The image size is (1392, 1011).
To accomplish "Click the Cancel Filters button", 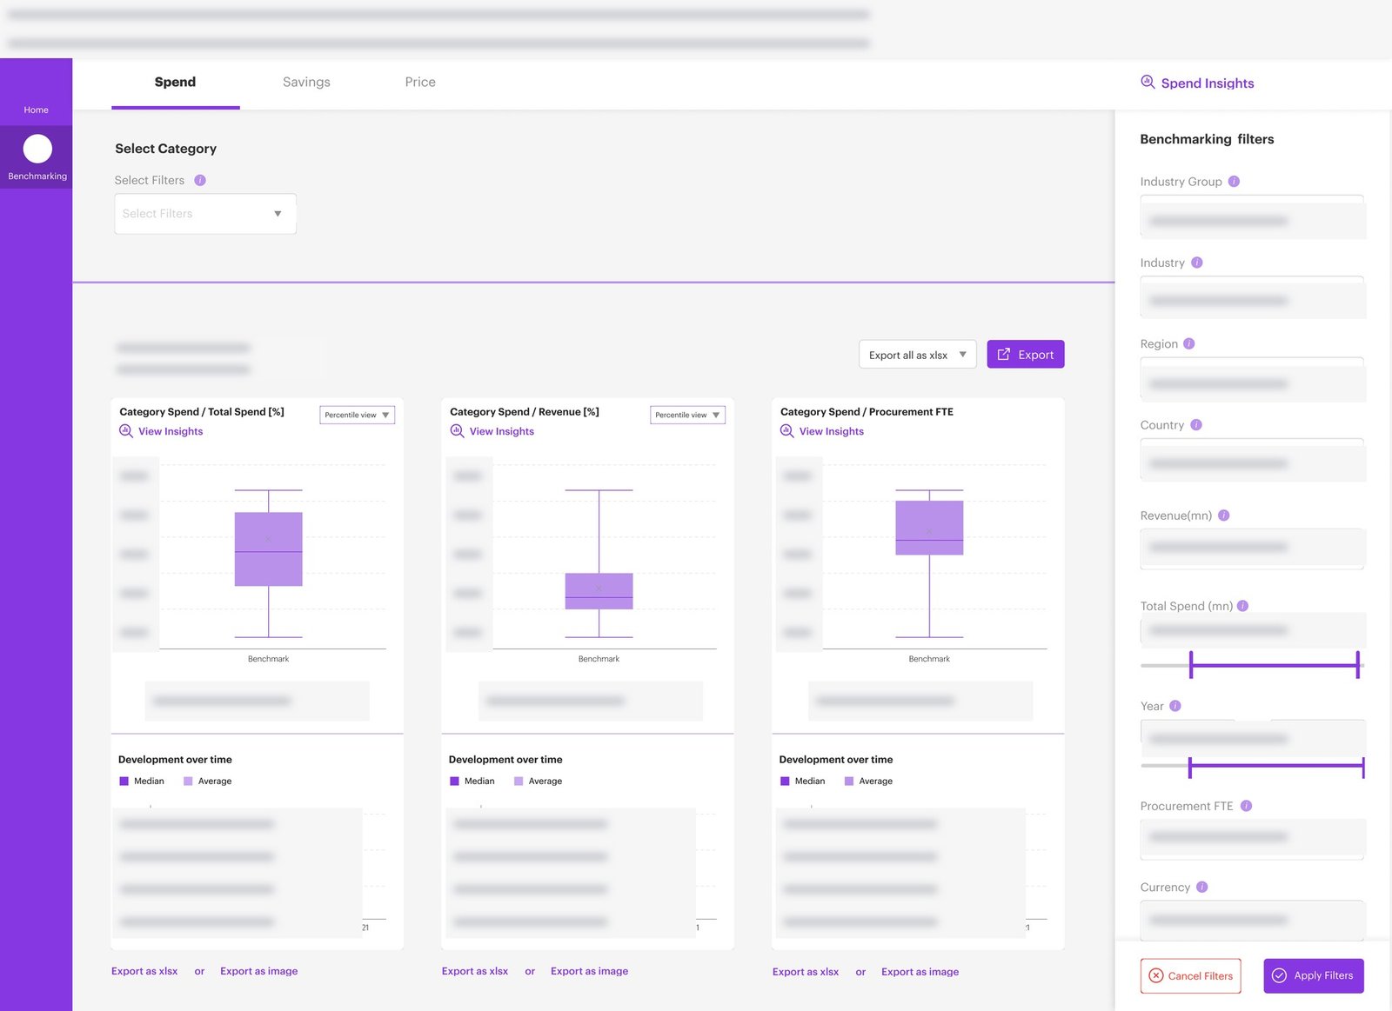I will (1191, 976).
